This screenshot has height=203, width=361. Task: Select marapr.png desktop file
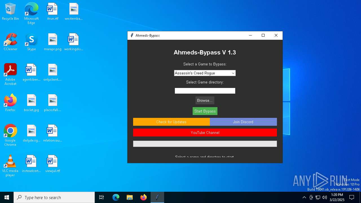click(x=52, y=42)
